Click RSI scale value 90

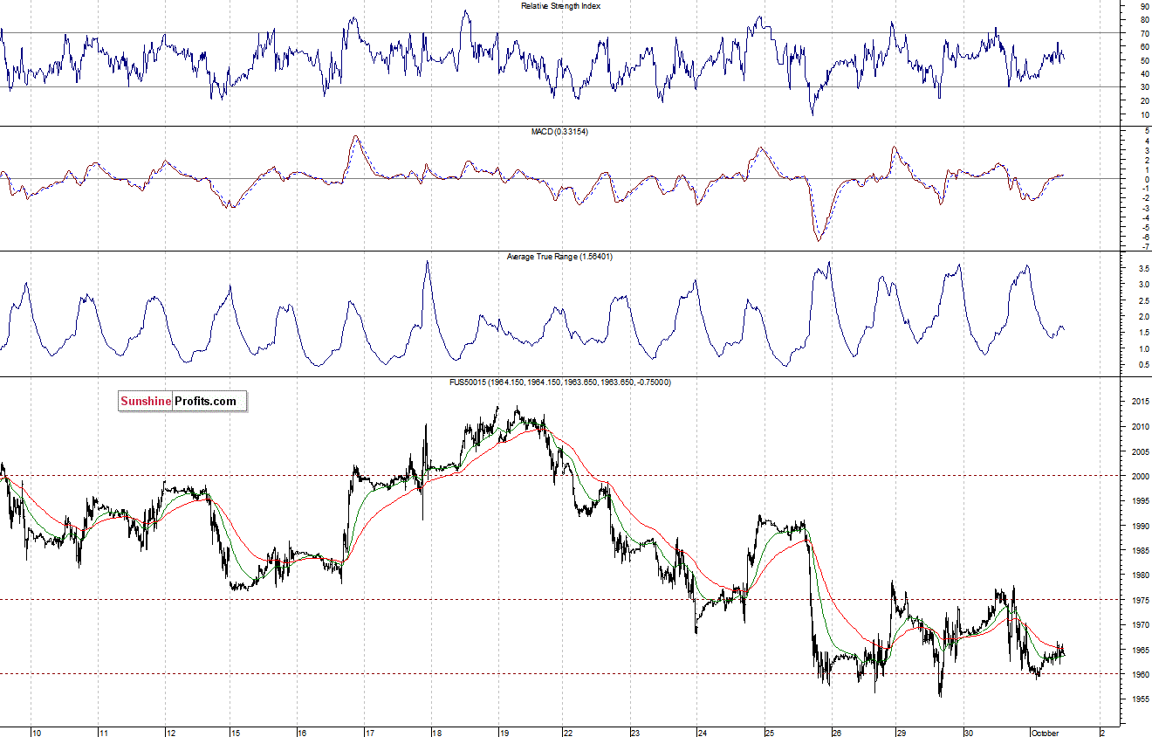pos(1143,6)
